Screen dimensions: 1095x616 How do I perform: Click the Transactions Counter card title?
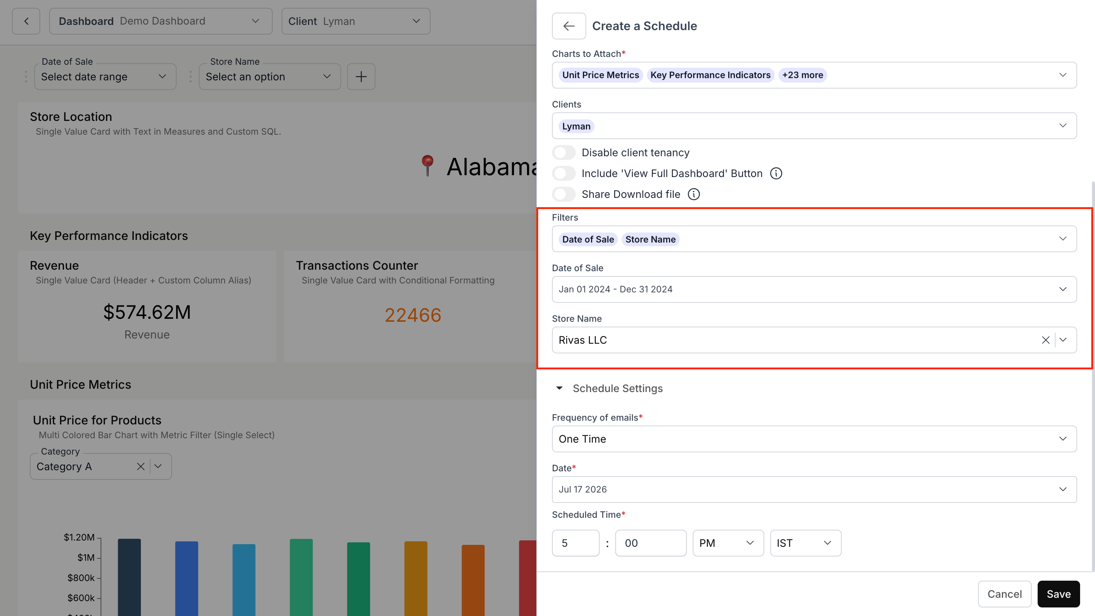pos(357,265)
